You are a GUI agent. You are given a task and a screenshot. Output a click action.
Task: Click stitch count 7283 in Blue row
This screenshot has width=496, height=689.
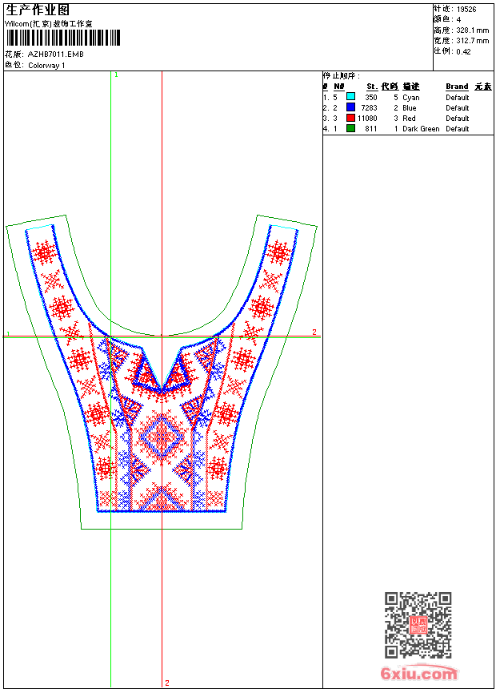tap(369, 108)
